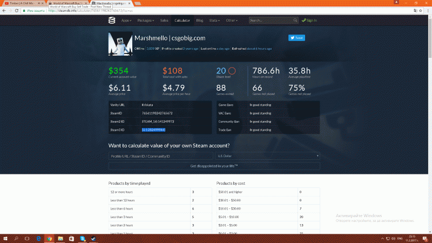Click the Steam level 20 badge circle
432x243 pixels.
(x=232, y=71)
